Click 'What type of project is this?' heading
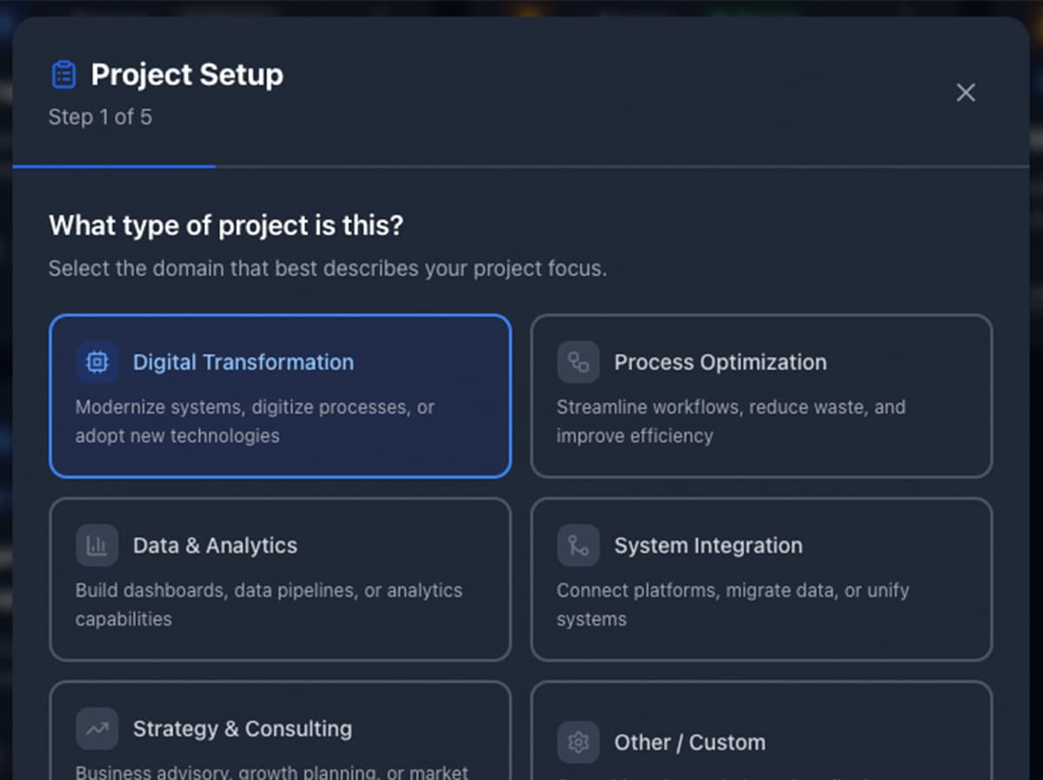Image resolution: width=1043 pixels, height=780 pixels. point(226,226)
